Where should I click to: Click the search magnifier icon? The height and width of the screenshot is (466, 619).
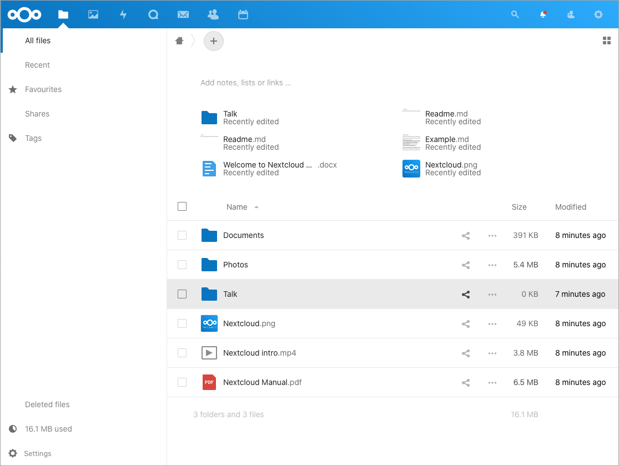coord(515,14)
